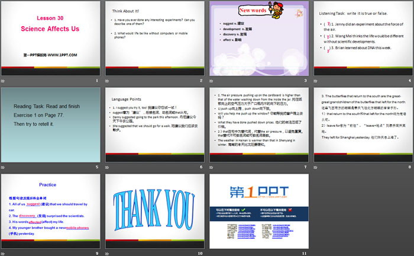The image size is (414, 256).
Task: Select slide 11 with the 1PPT logo
Action: [x=259, y=211]
